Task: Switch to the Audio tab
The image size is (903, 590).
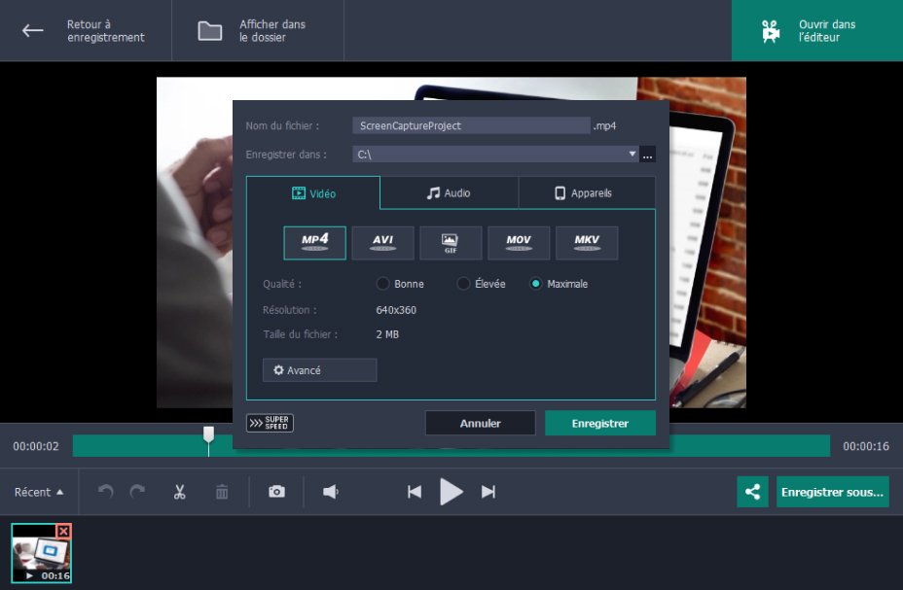Action: (450, 193)
